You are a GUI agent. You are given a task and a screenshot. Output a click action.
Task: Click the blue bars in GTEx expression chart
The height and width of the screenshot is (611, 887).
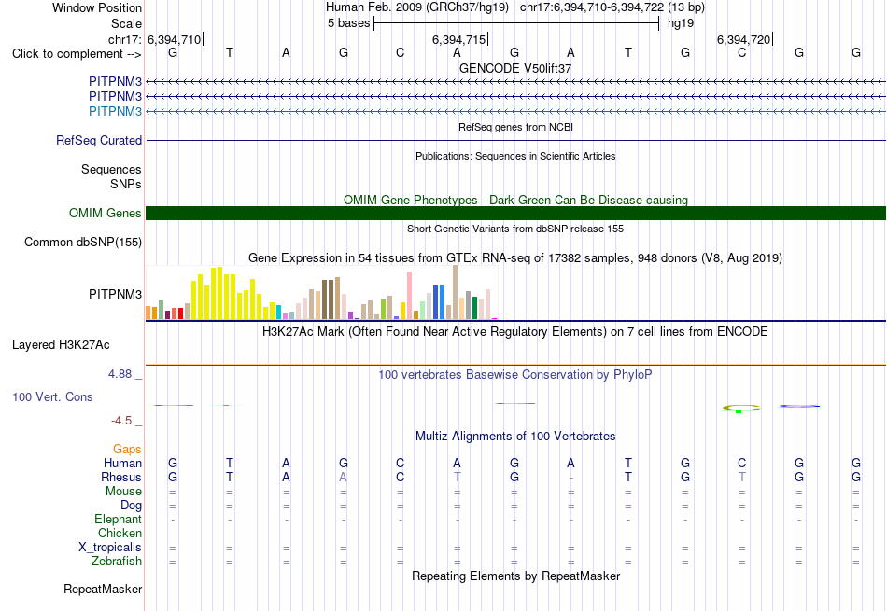[x=439, y=302]
